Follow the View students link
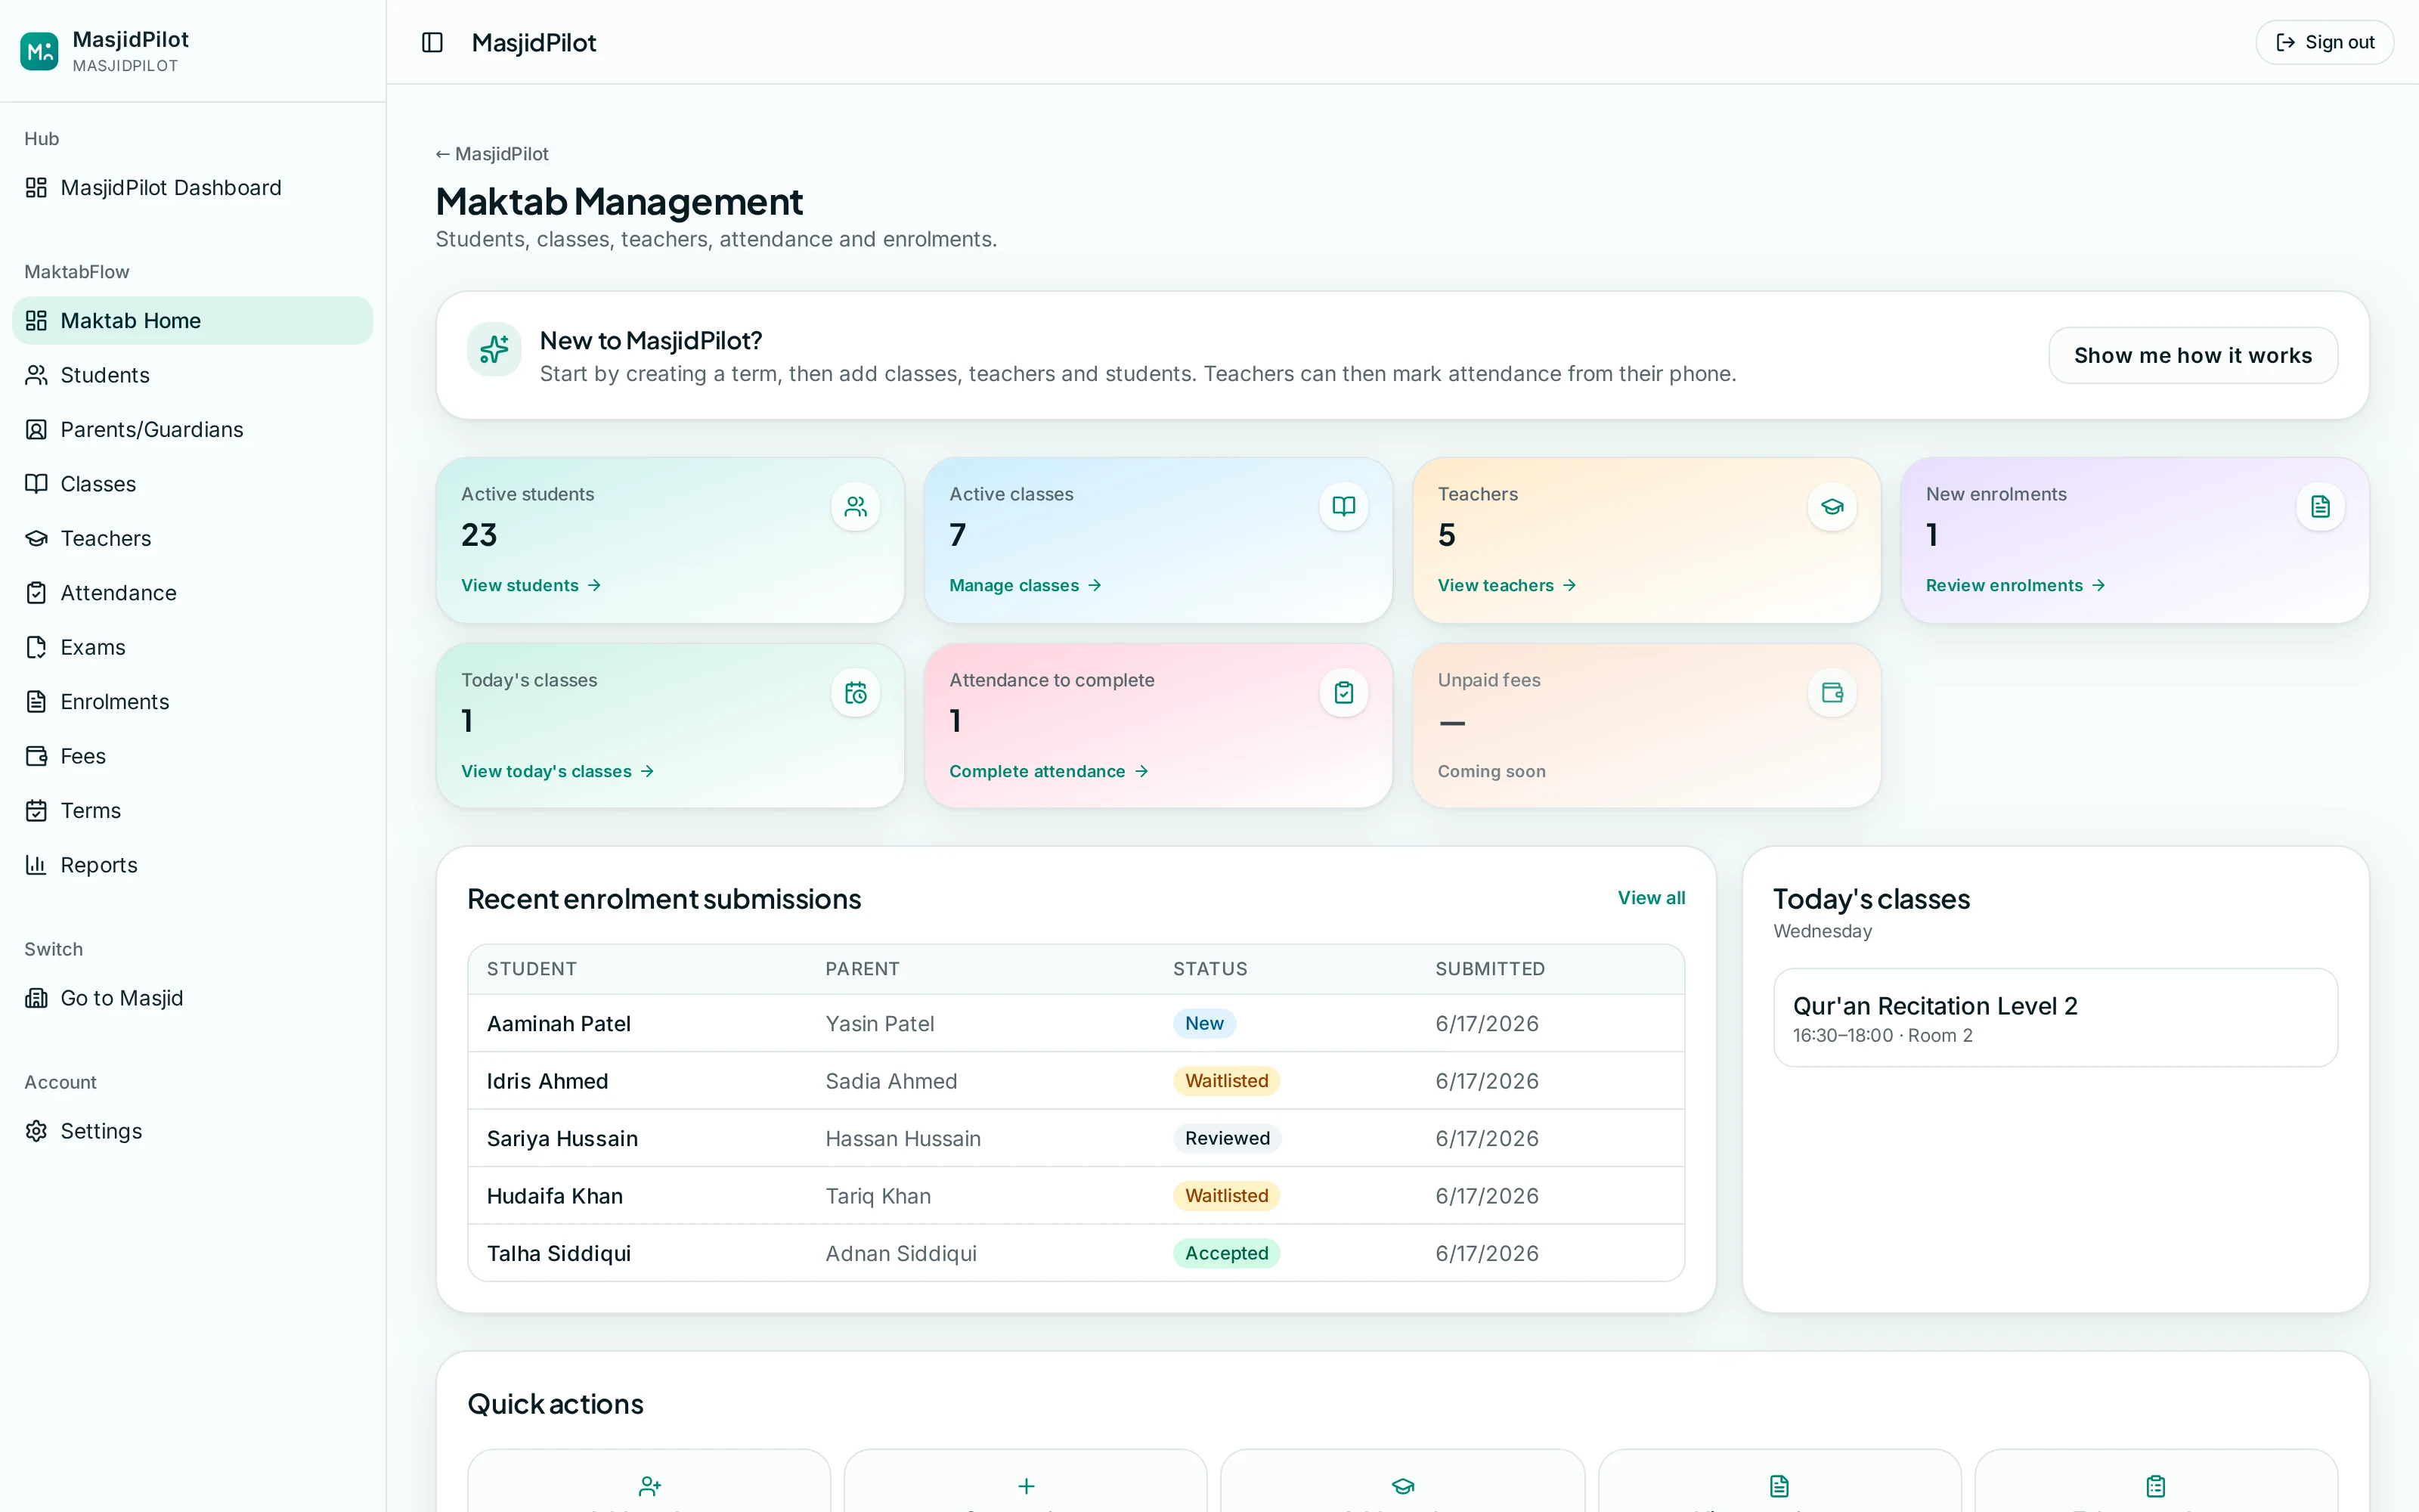This screenshot has height=1512, width=2419. 531,586
